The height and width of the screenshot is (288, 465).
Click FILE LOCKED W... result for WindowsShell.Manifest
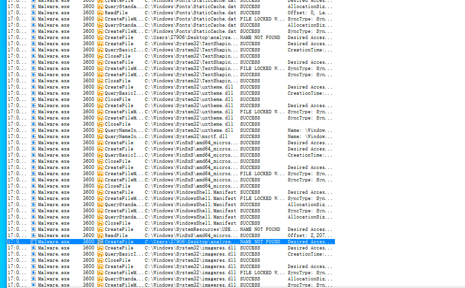(x=262, y=199)
